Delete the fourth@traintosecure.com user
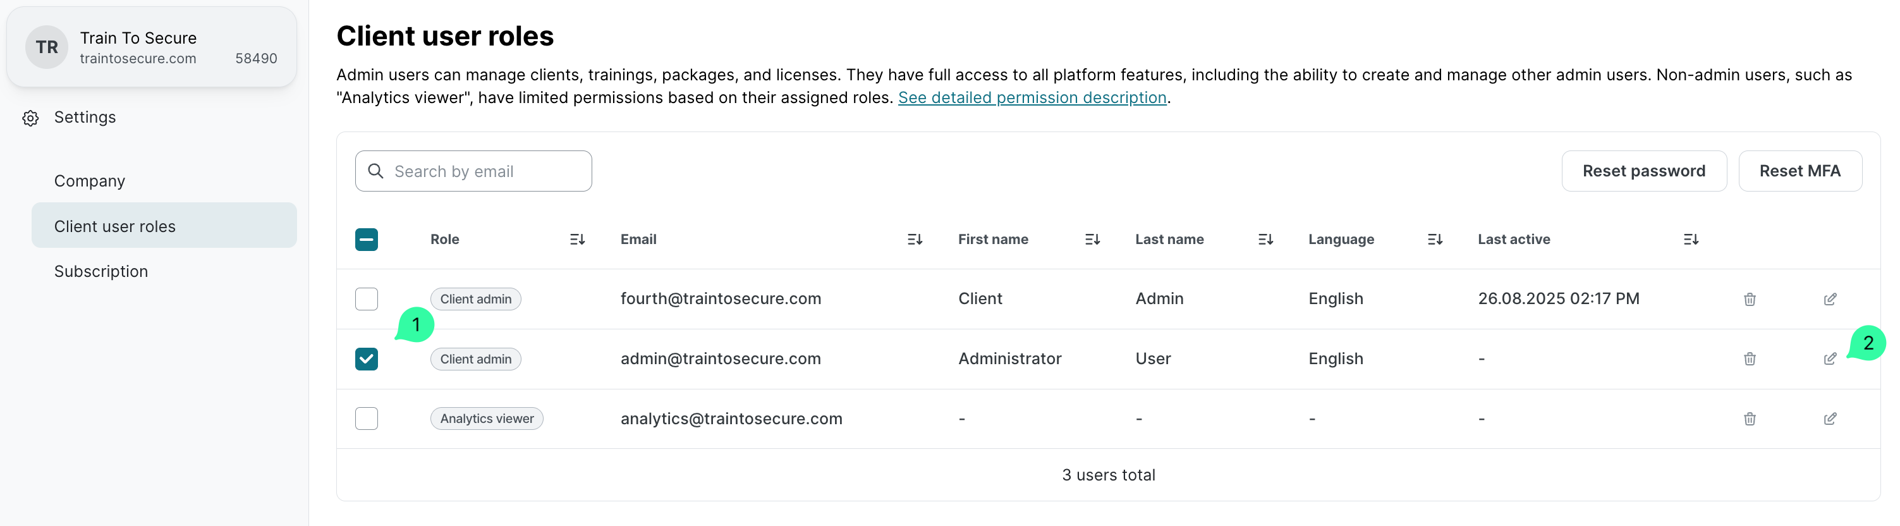This screenshot has width=1900, height=526. pyautogui.click(x=1749, y=299)
